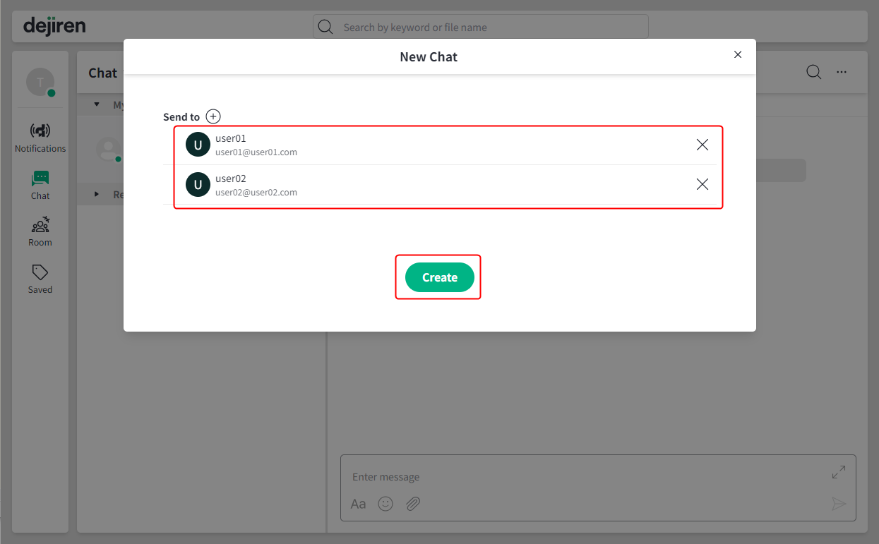
Task: Focus the keyword or file name search box
Action: pos(480,27)
